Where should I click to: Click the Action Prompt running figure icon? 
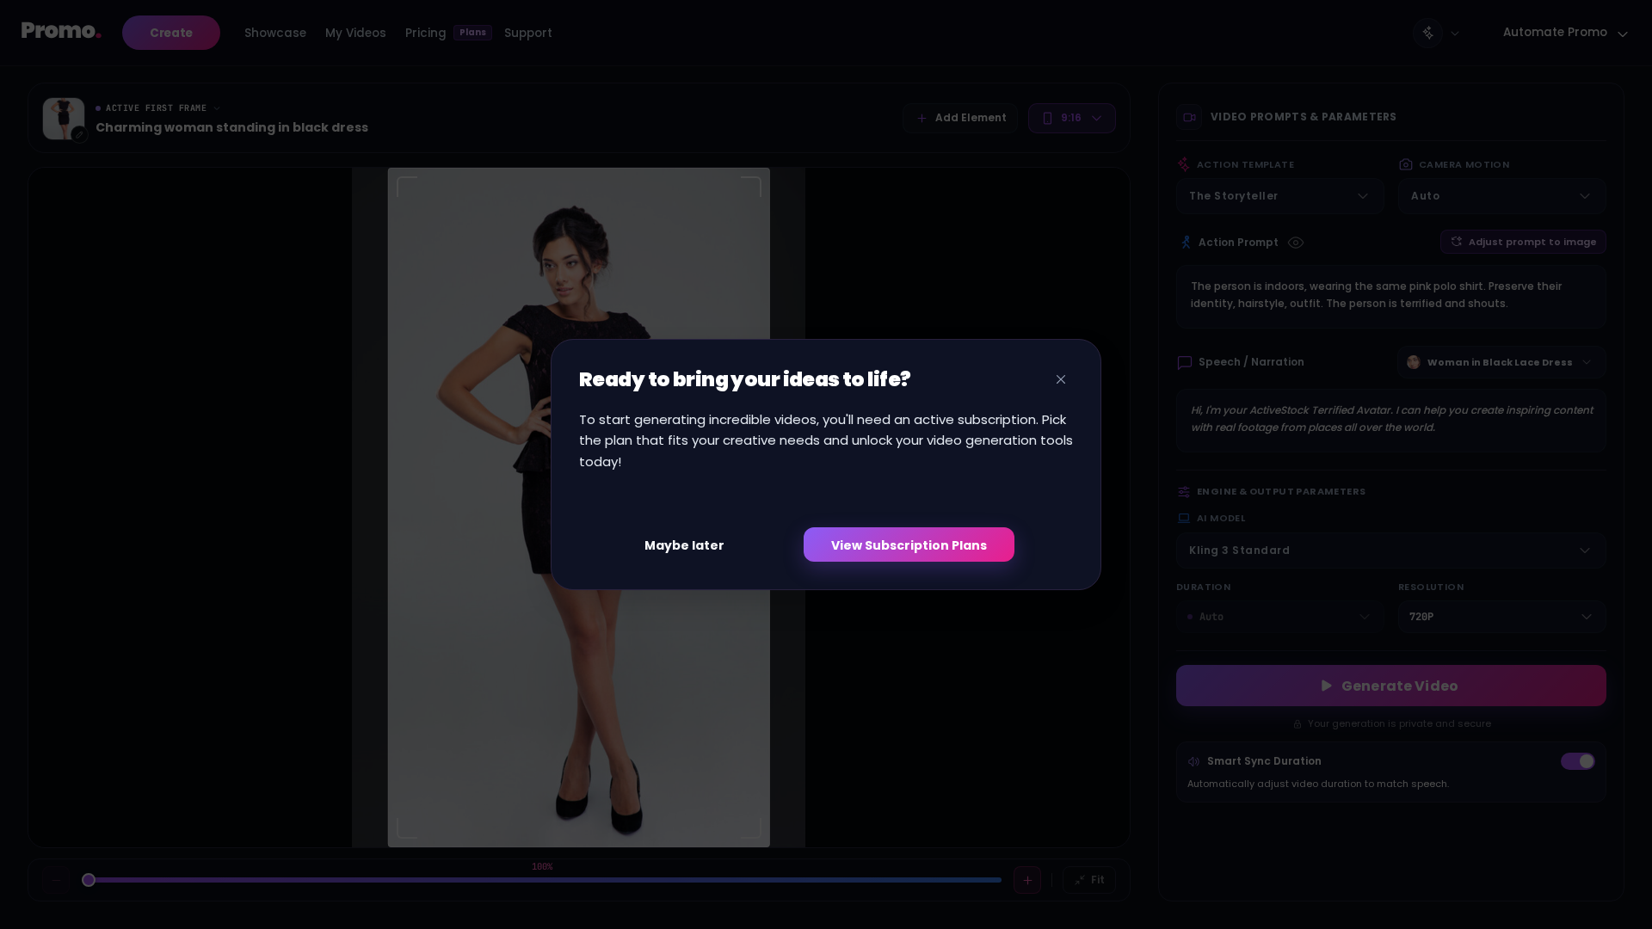click(x=1186, y=243)
